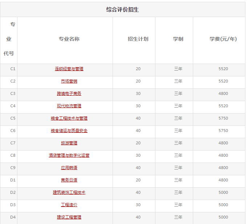Click tuition 4800 in row C9
Viewport: 248px width, 224px height.
coord(223,168)
